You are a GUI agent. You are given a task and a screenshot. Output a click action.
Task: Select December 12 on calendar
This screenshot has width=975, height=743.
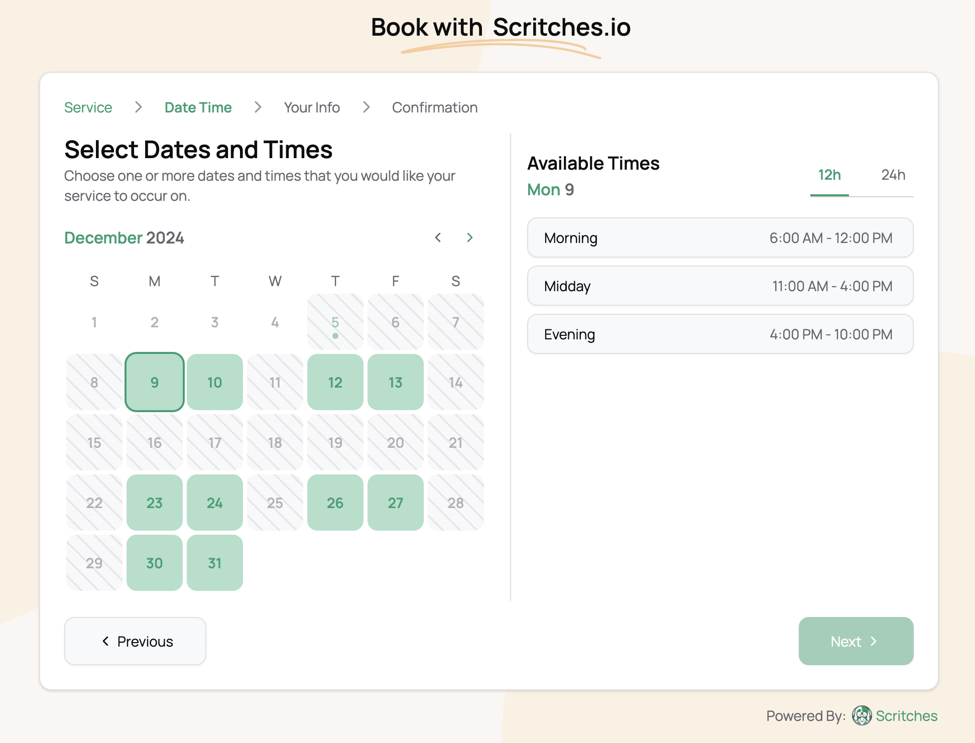pyautogui.click(x=335, y=382)
